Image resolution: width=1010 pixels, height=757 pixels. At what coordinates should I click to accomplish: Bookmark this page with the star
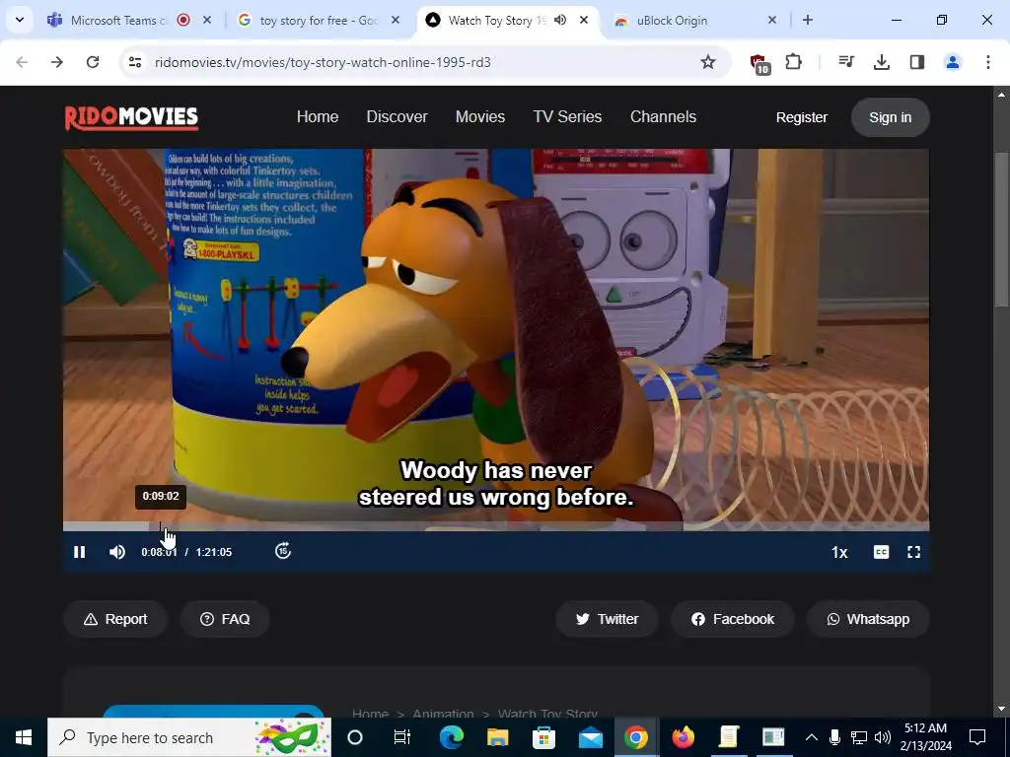tap(708, 62)
